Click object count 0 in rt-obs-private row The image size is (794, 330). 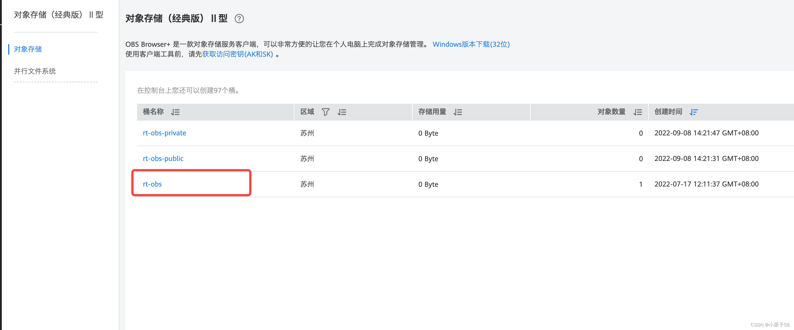tap(641, 133)
